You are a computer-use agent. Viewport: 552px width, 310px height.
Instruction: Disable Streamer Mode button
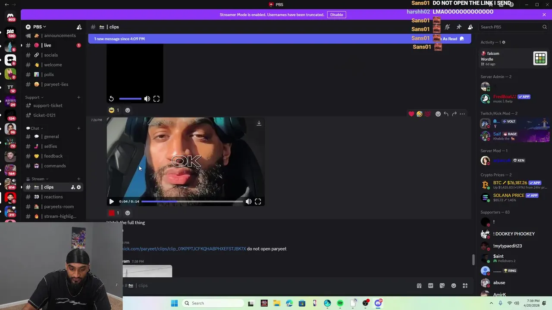[336, 15]
